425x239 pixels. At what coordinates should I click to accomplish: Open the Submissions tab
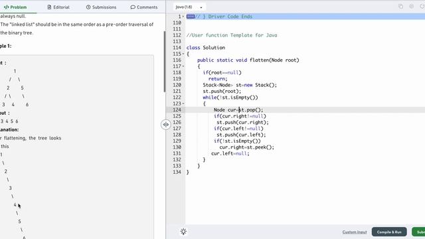pyautogui.click(x=101, y=7)
